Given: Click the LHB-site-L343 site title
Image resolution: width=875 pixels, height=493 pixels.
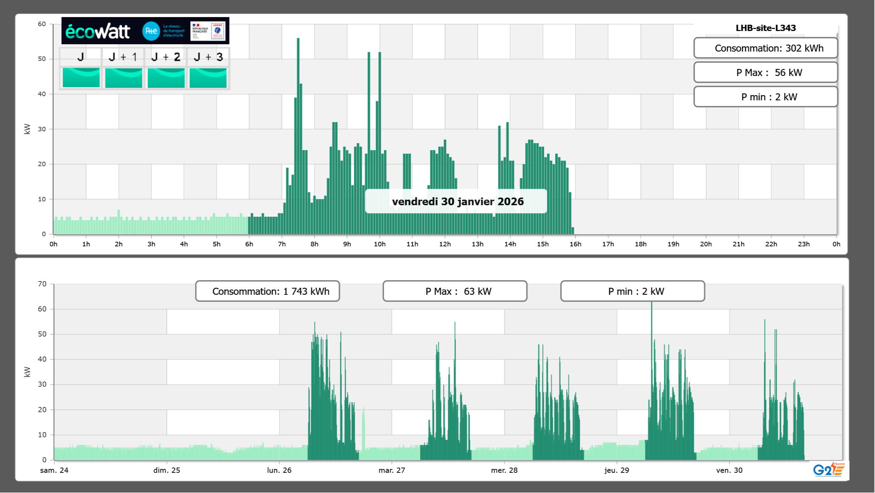Looking at the screenshot, I should coord(765,28).
